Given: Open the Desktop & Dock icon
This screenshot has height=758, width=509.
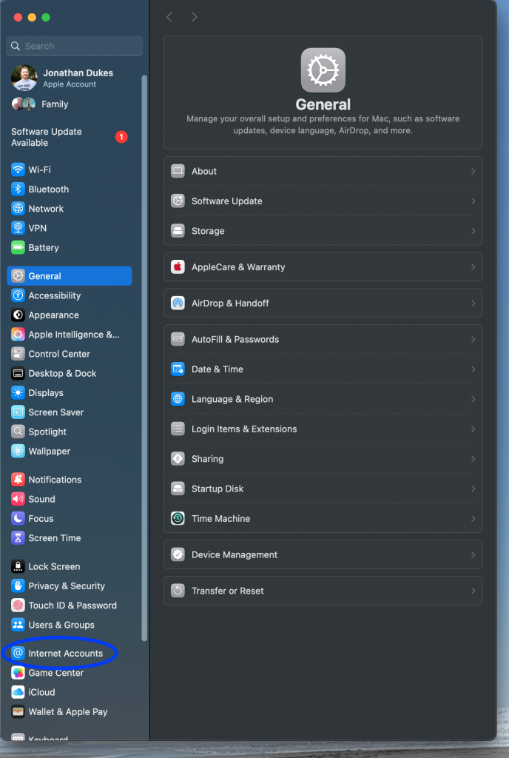Looking at the screenshot, I should (x=18, y=373).
